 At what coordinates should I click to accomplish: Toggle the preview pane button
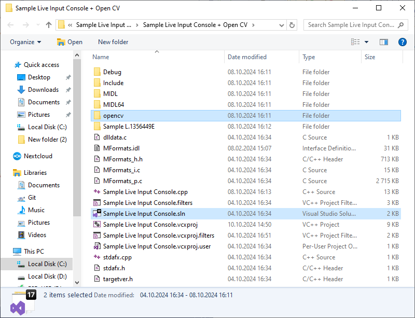(383, 42)
